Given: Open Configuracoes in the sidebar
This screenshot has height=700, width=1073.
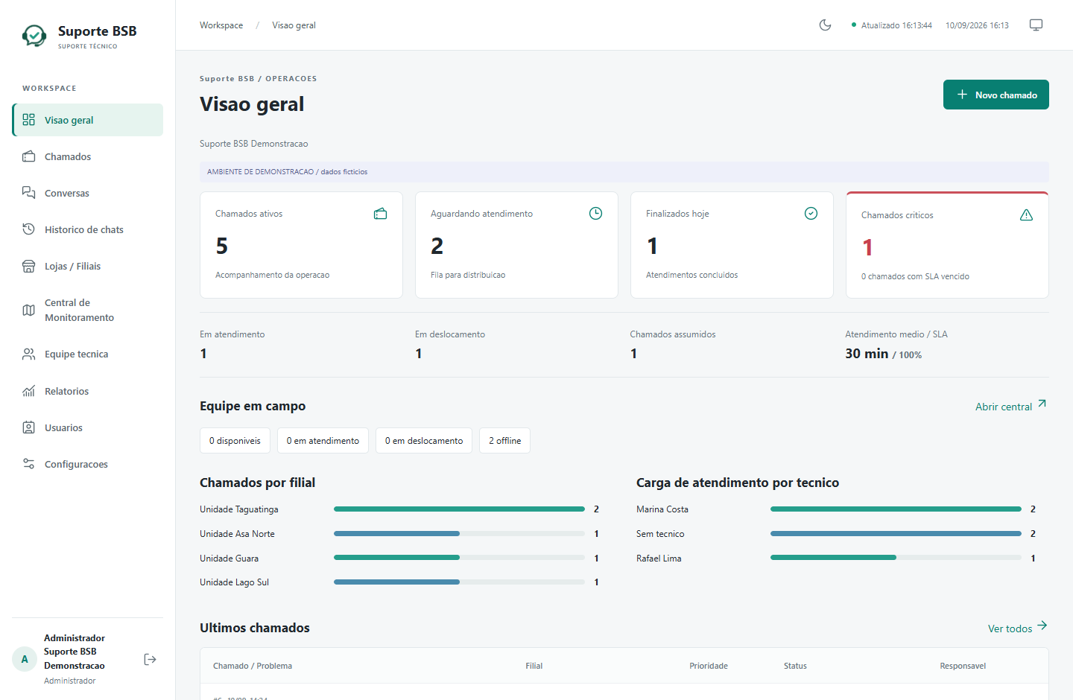Looking at the screenshot, I should 88,464.
